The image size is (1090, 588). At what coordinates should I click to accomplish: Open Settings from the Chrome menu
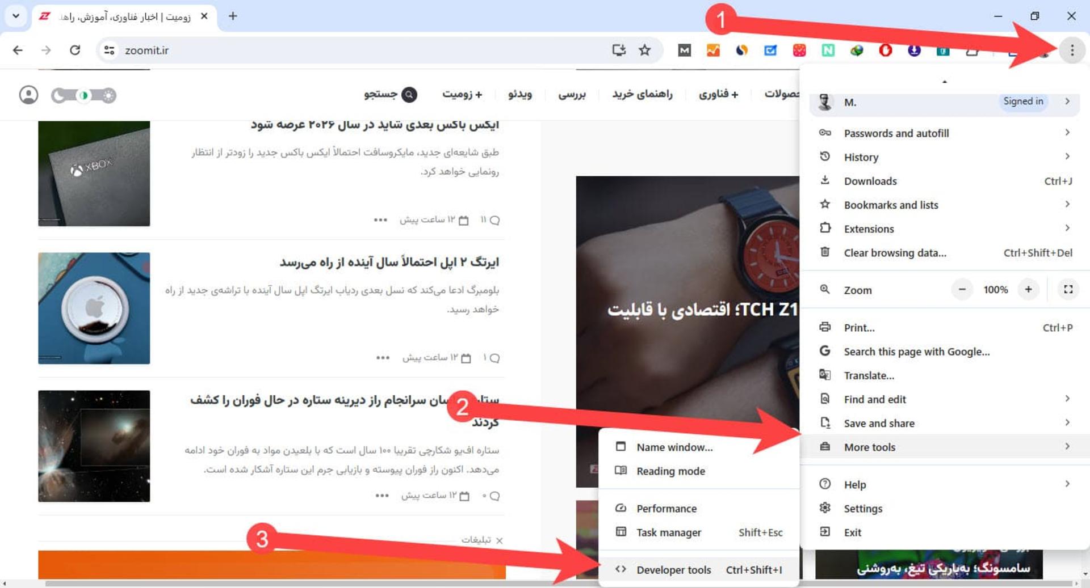[x=945, y=508]
